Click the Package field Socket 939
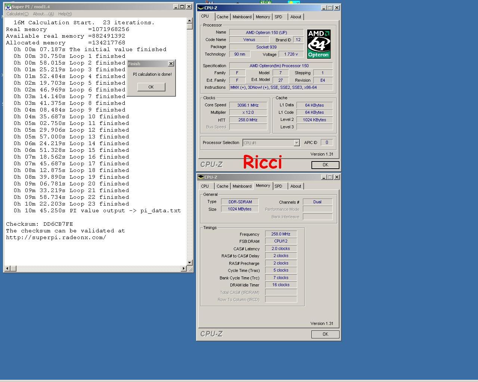 pos(266,47)
